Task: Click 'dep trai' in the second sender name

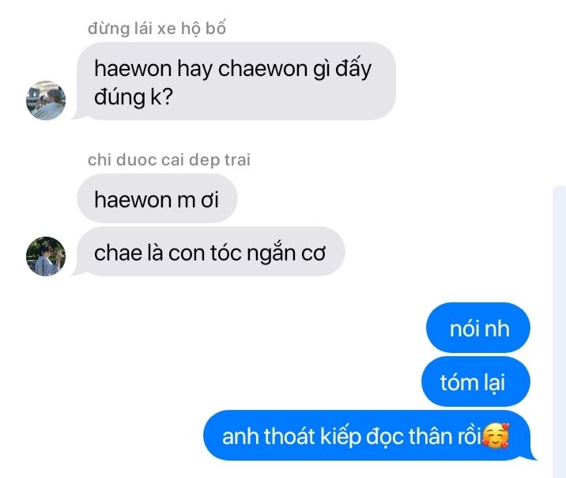Action: point(220,160)
